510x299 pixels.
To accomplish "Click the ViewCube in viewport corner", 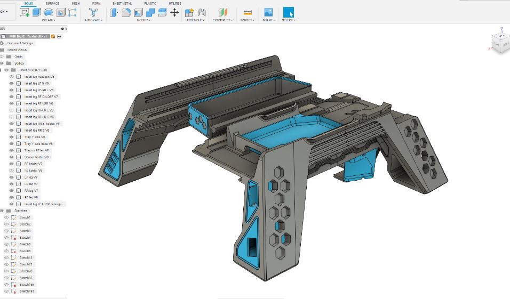I will 500,42.
